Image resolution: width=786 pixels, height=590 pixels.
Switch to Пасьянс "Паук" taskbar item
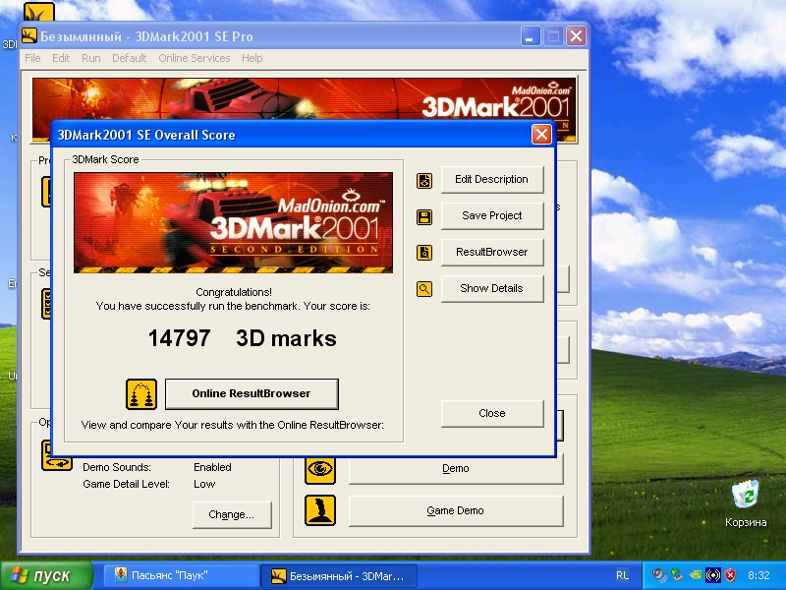[x=182, y=575]
